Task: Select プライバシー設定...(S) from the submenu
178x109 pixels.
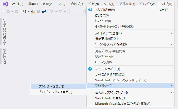Action: pos(51,87)
